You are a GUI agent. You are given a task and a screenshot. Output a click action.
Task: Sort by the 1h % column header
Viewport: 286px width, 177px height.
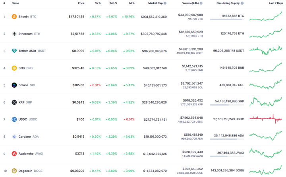(98, 3)
